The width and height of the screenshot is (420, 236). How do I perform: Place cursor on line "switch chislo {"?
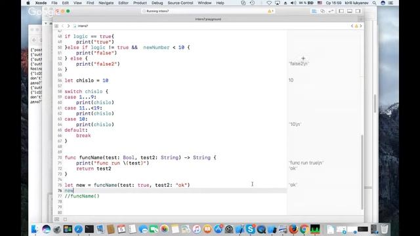click(86, 92)
